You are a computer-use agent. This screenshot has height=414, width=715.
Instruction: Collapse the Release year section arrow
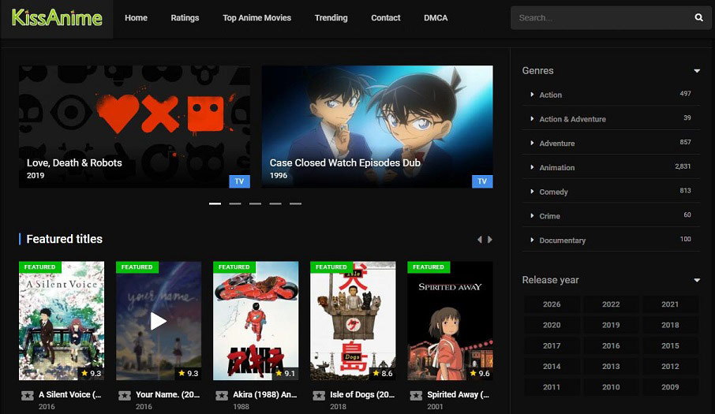click(697, 281)
